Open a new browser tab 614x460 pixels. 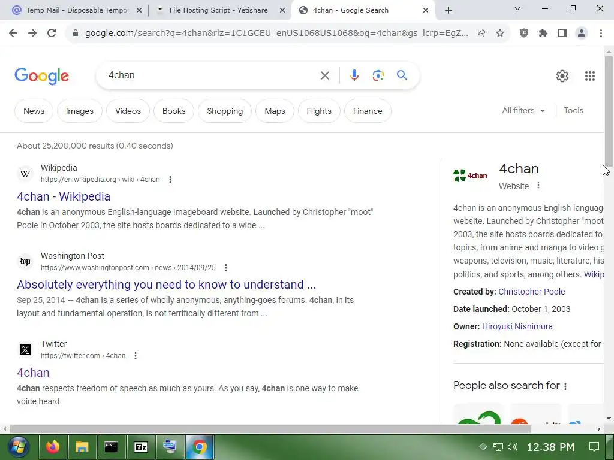pos(449,10)
